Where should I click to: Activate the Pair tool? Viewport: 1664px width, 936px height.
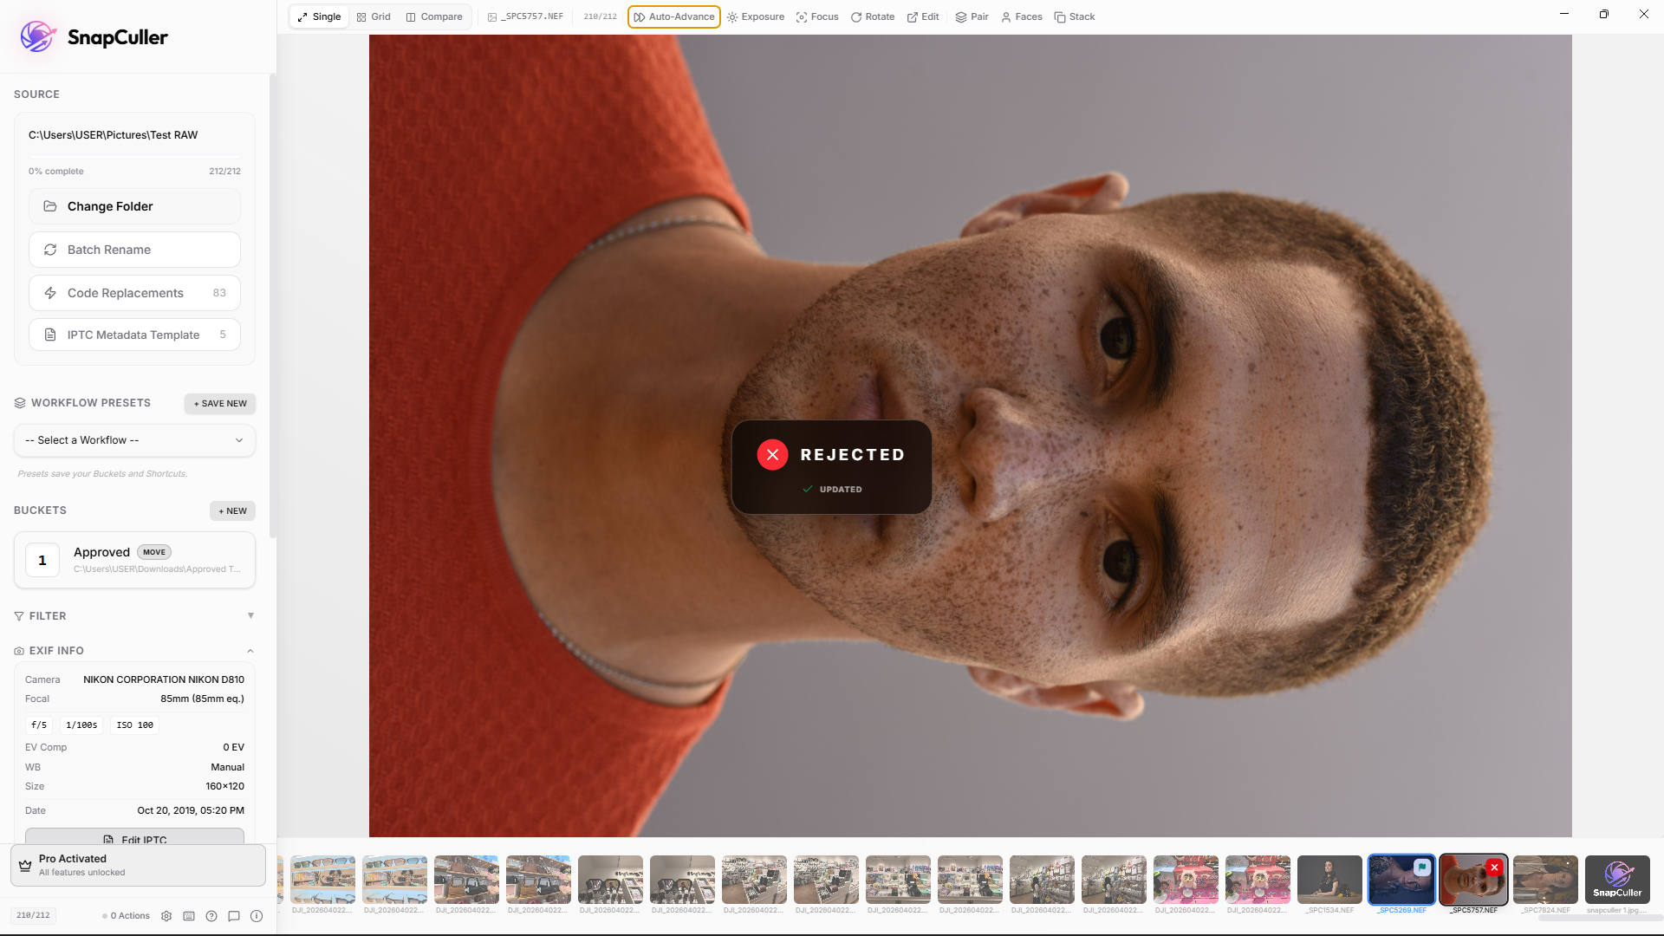click(972, 16)
